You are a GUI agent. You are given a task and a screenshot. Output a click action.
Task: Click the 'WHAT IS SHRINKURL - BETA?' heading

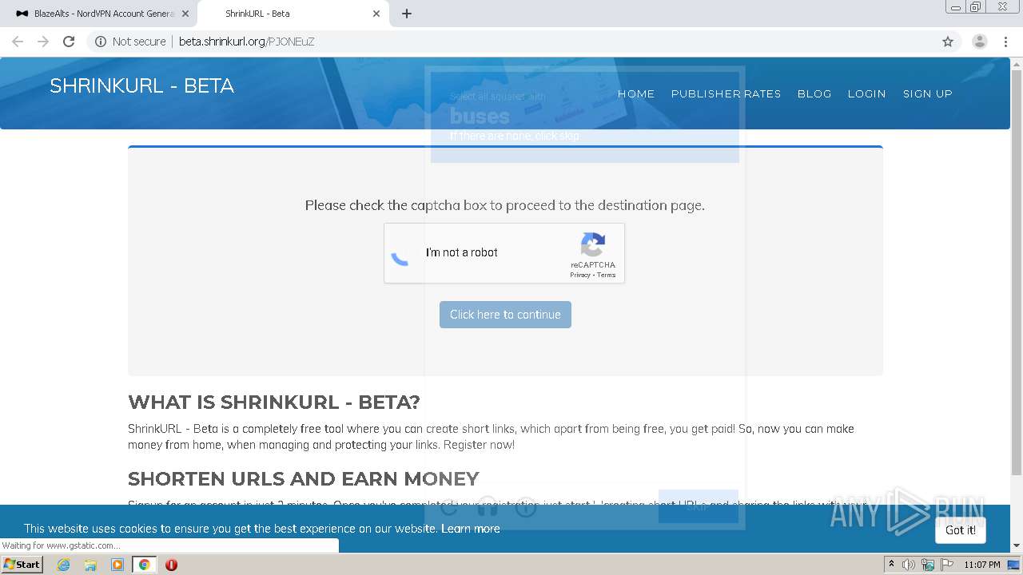pos(273,402)
